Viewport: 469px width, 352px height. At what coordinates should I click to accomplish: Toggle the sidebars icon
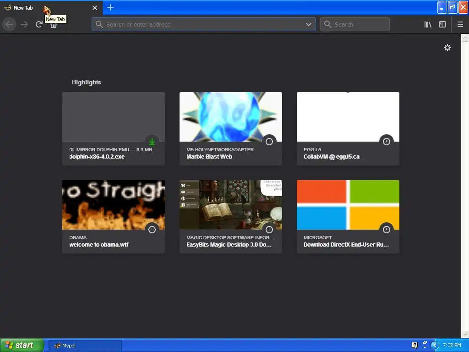[x=442, y=25]
